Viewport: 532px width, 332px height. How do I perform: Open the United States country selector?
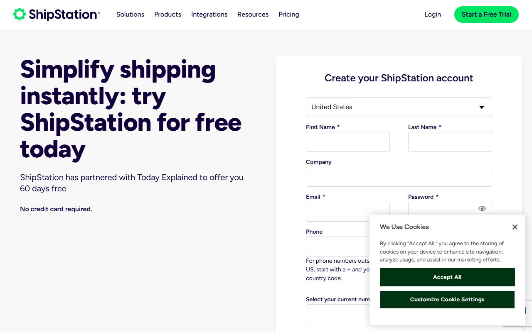[x=399, y=107]
